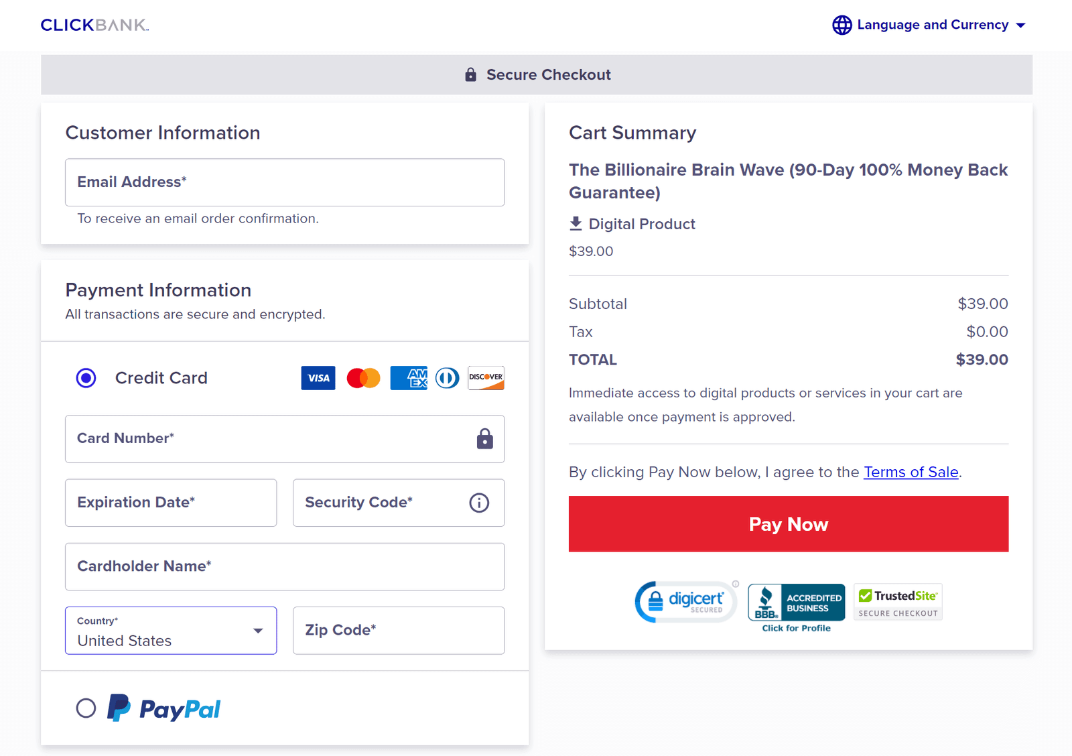Expand the Language and Currency menu
This screenshot has height=756, width=1072.
point(933,25)
